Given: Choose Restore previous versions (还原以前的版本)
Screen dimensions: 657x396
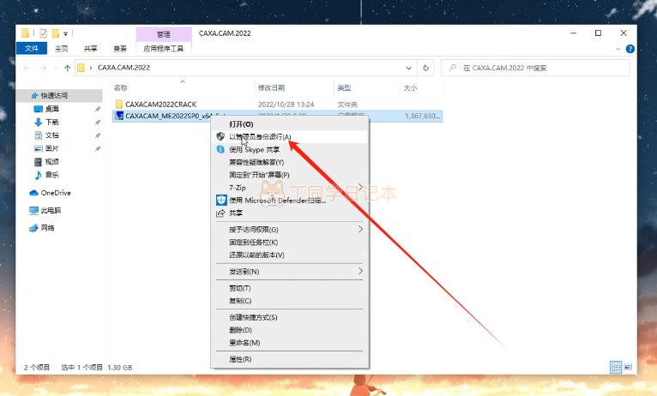Looking at the screenshot, I should [x=290, y=255].
